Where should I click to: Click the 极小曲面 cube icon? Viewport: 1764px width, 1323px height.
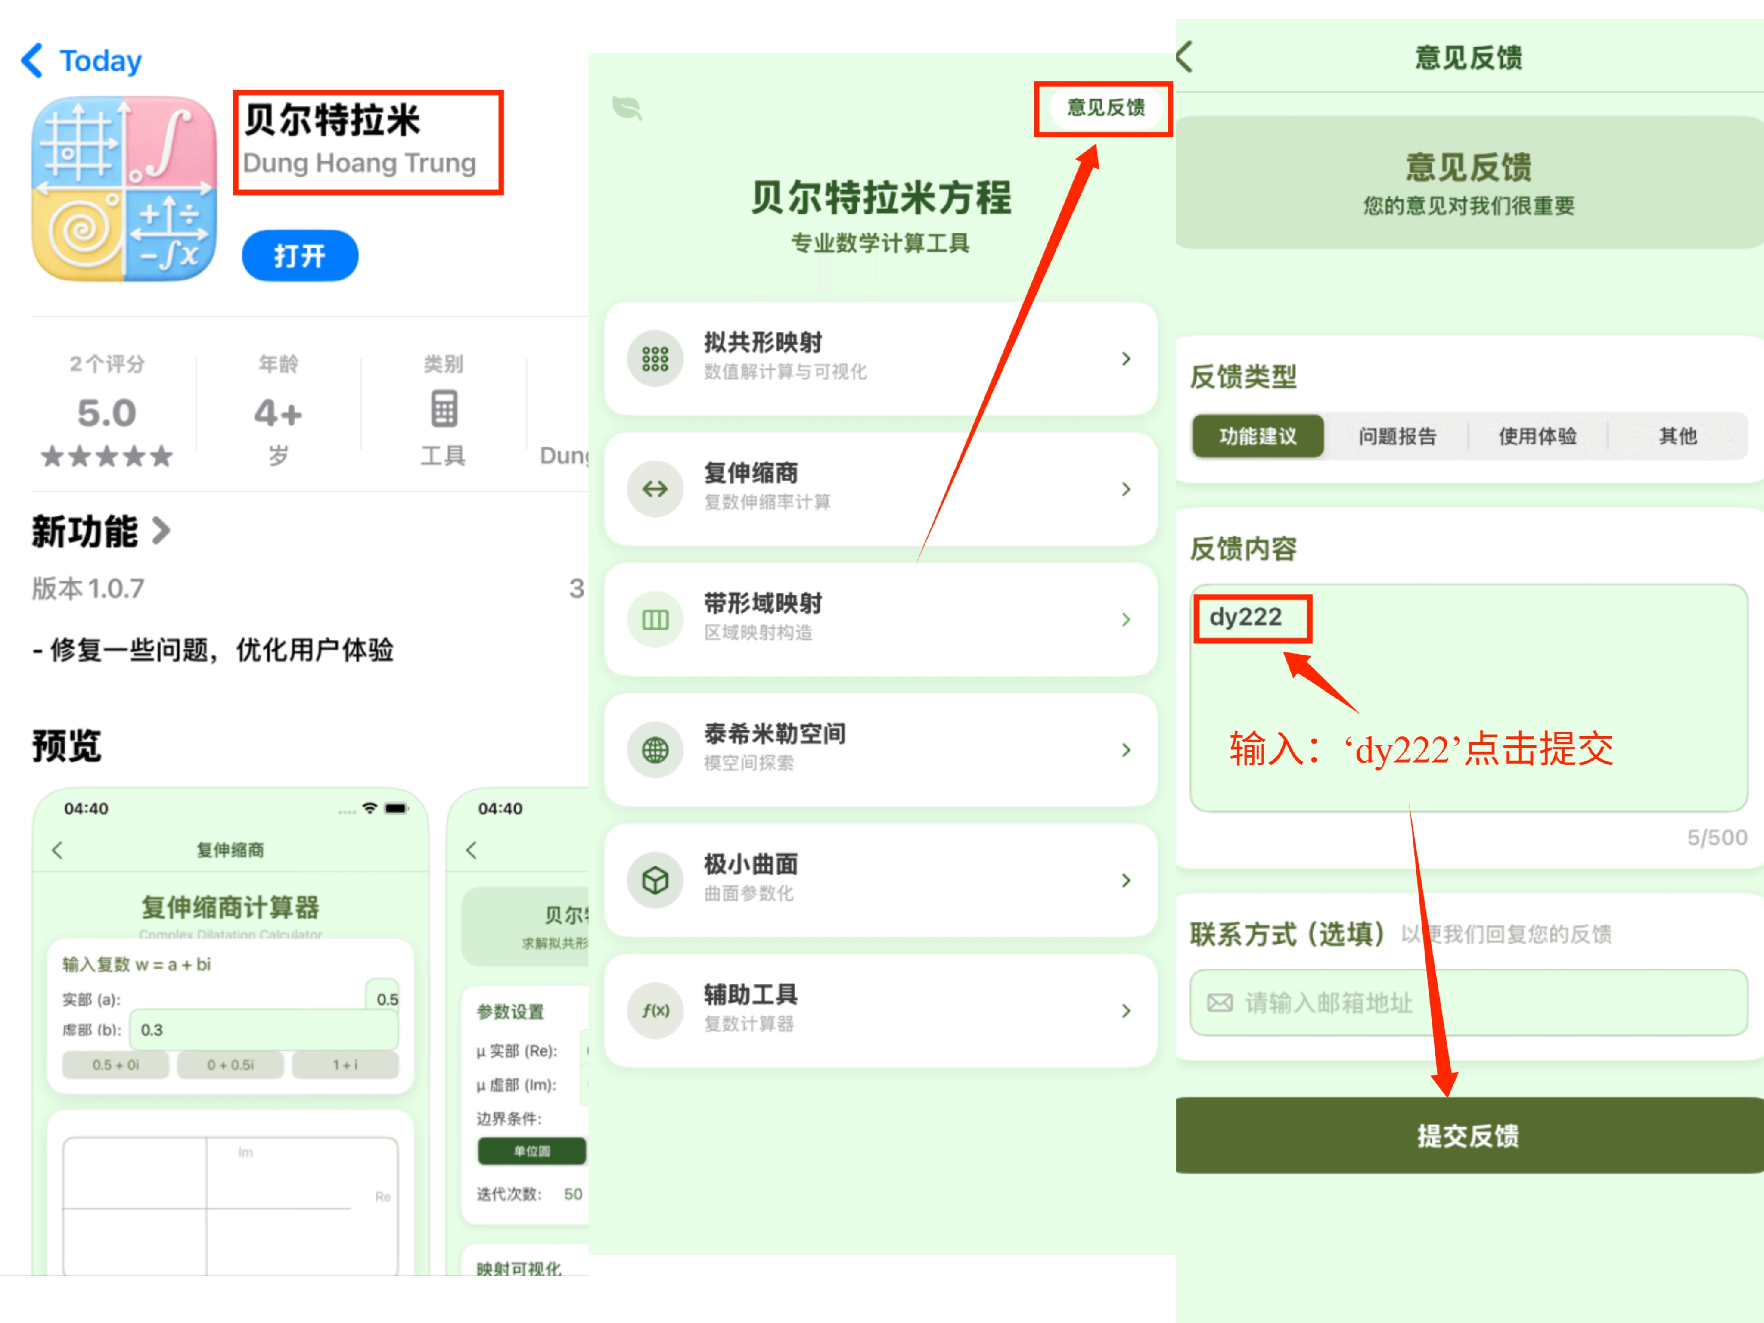pos(655,880)
